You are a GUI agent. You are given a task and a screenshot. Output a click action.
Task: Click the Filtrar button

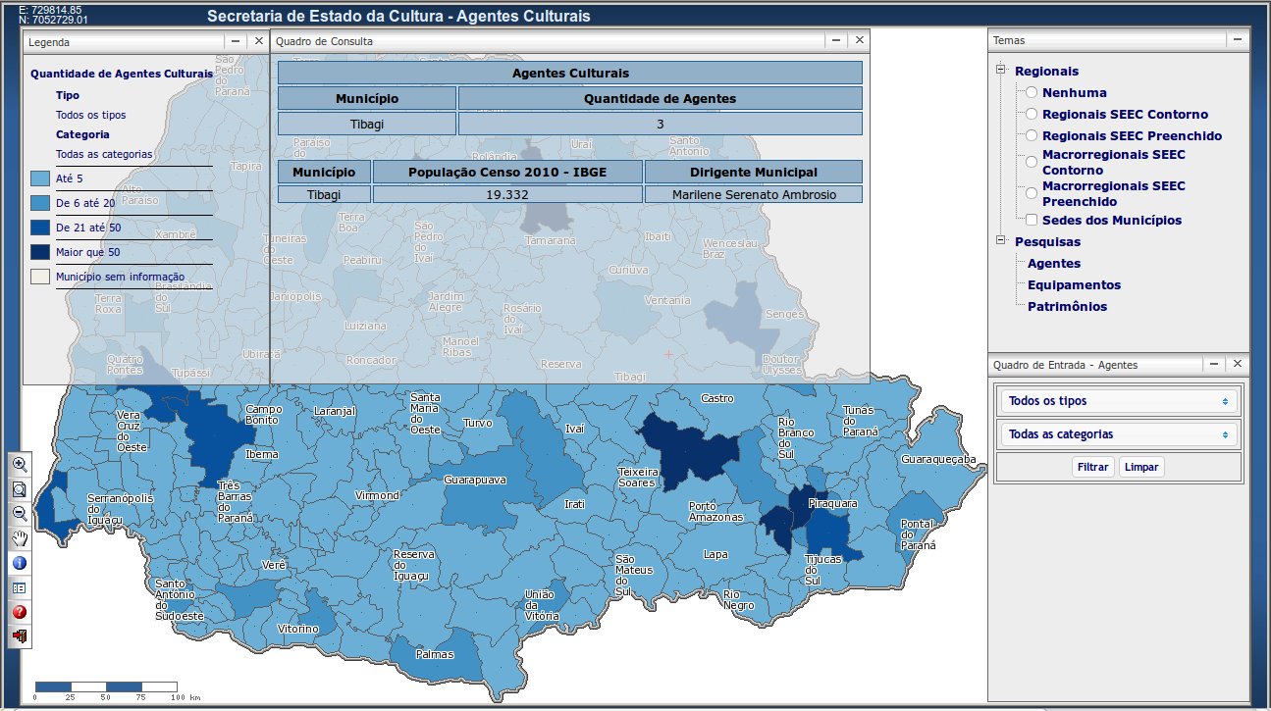1092,467
